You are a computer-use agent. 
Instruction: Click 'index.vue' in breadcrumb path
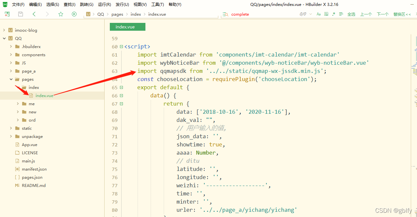pyautogui.click(x=158, y=14)
